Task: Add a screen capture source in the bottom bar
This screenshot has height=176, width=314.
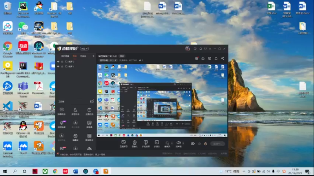Action: pyautogui.click(x=123, y=144)
